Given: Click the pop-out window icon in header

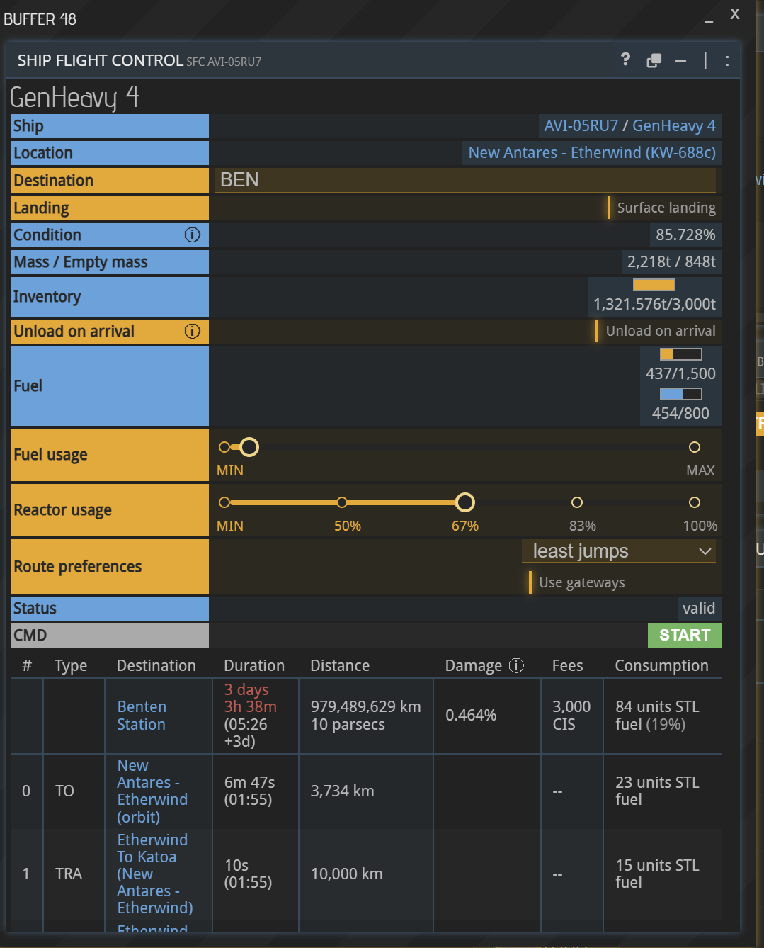Looking at the screenshot, I should coord(654,61).
